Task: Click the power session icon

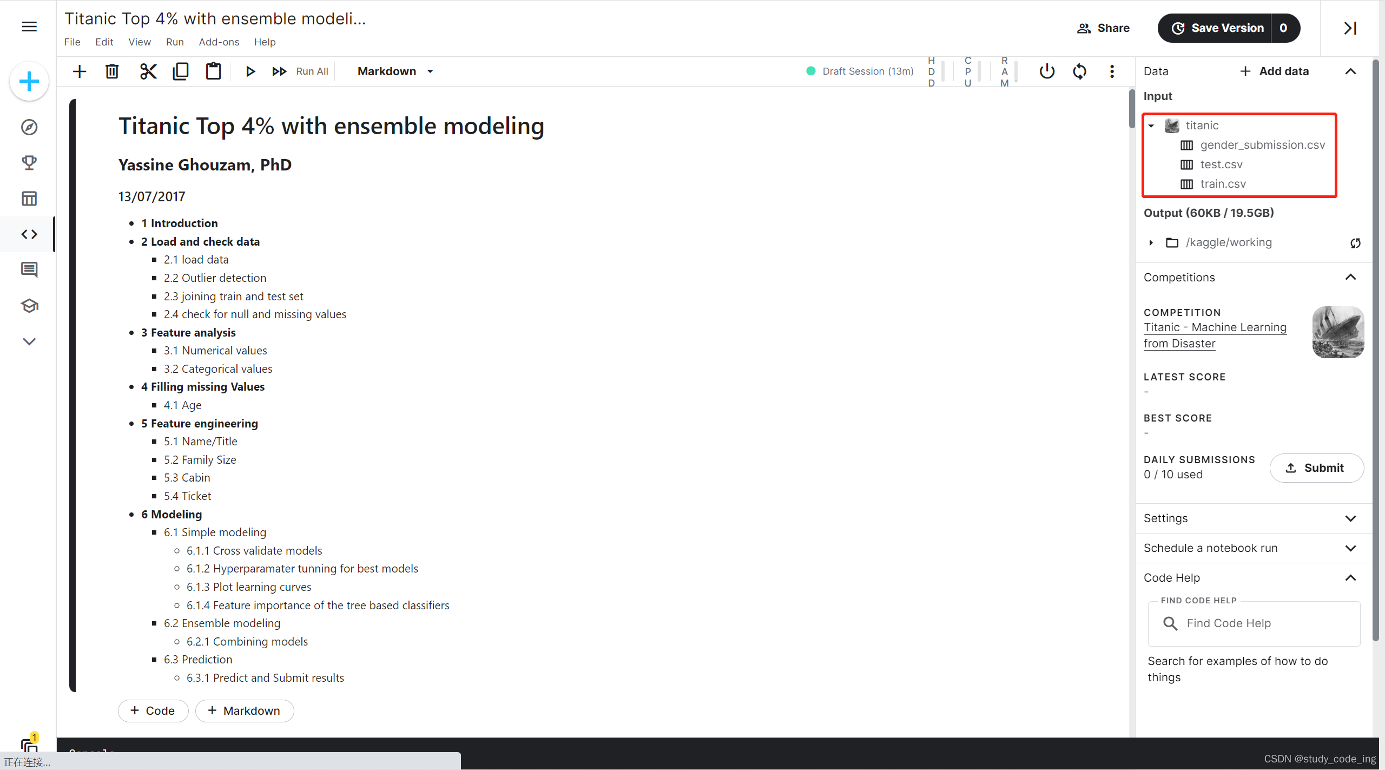Action: tap(1047, 71)
